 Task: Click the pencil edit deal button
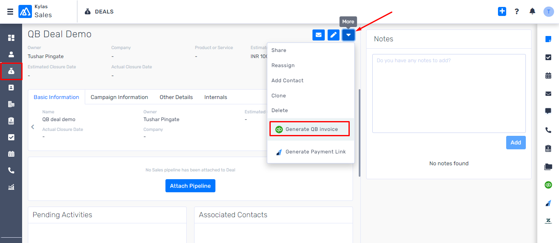[333, 35]
